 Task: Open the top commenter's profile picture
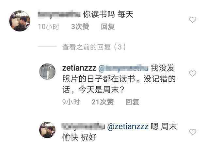(x=20, y=21)
